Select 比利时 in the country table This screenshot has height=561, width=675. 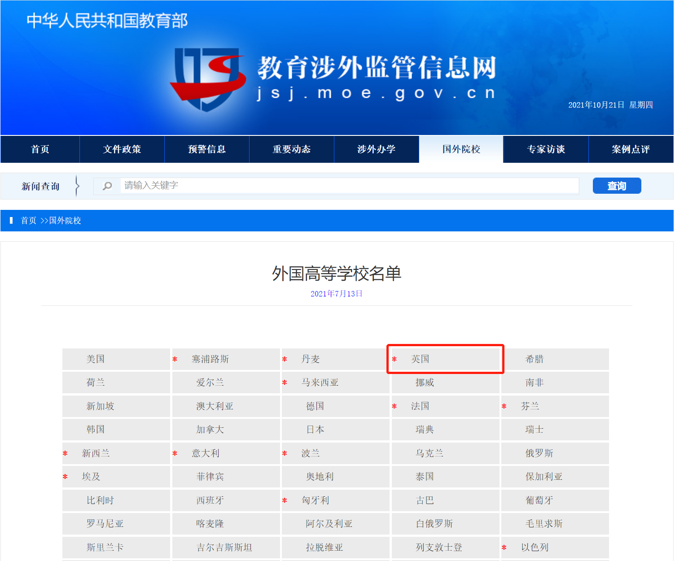coord(101,500)
